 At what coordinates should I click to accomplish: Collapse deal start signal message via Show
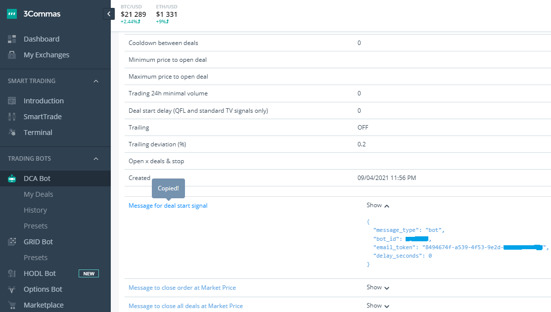click(x=378, y=205)
